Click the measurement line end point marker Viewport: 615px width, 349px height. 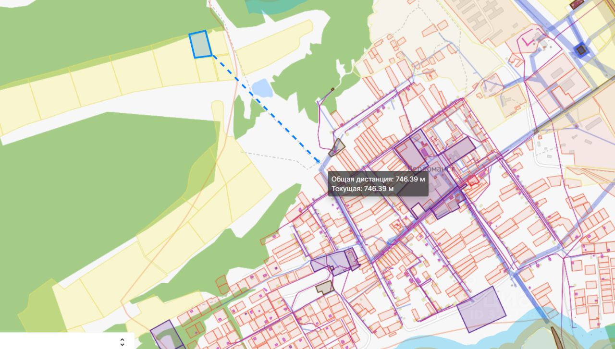point(318,162)
